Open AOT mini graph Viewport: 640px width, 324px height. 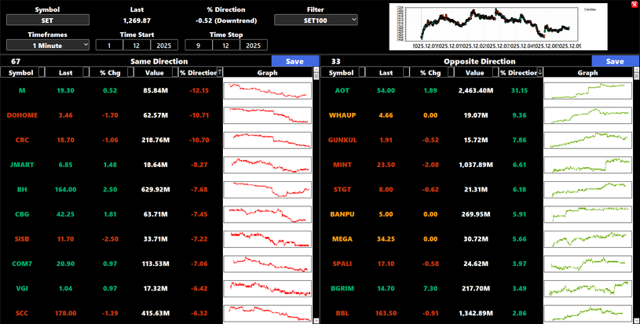pyautogui.click(x=587, y=90)
